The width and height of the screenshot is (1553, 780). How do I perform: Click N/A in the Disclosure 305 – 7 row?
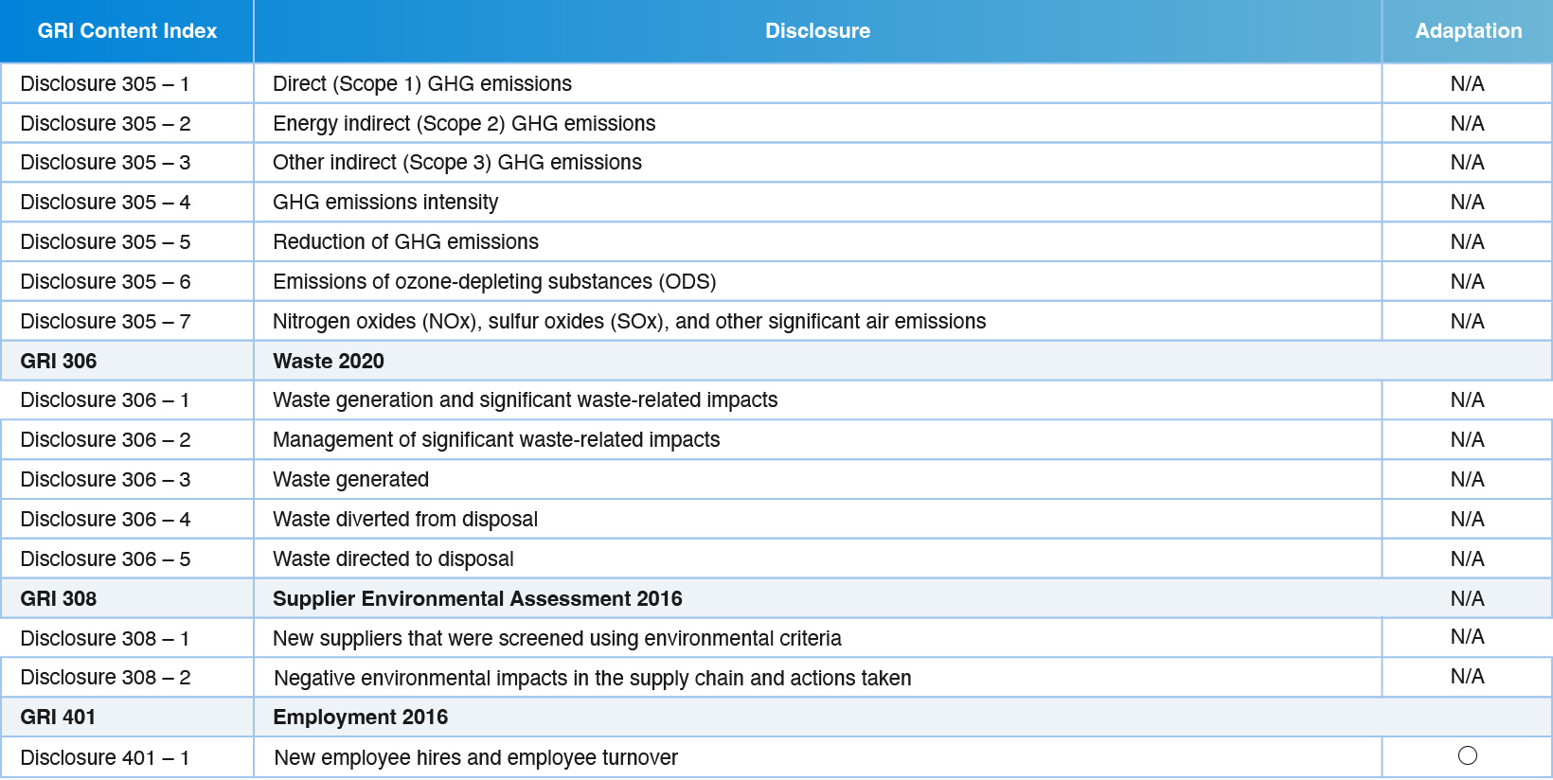pyautogui.click(x=1467, y=322)
